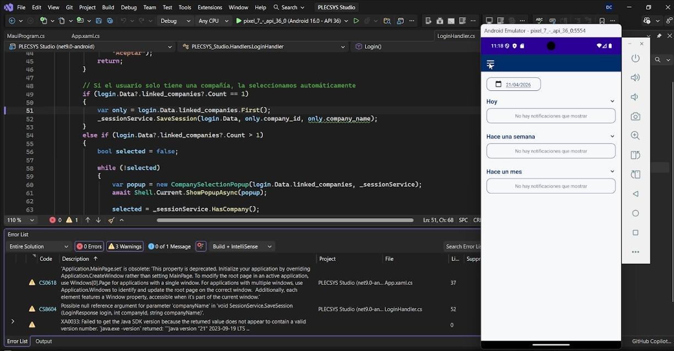This screenshot has width=674, height=351.
Task: Switch to the App.xaml.cs tab
Action: [85, 36]
